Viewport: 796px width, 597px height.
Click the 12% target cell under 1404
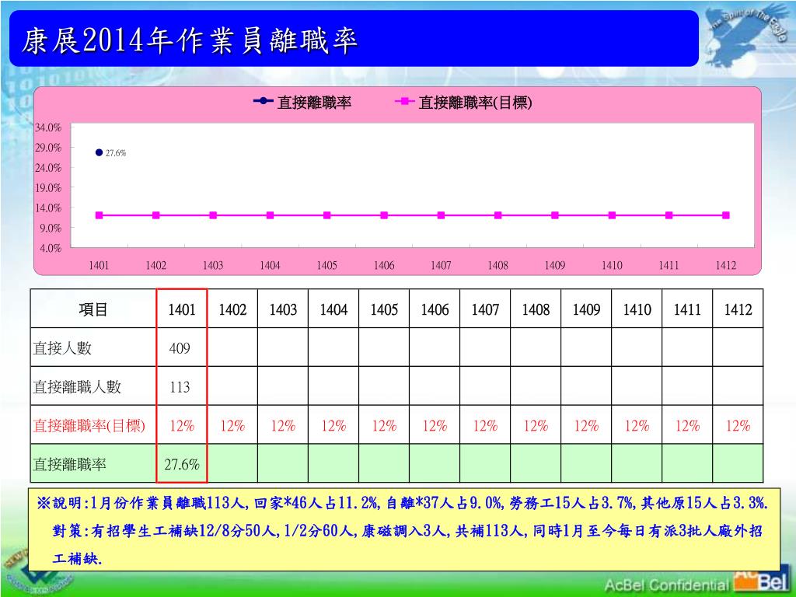click(x=333, y=425)
